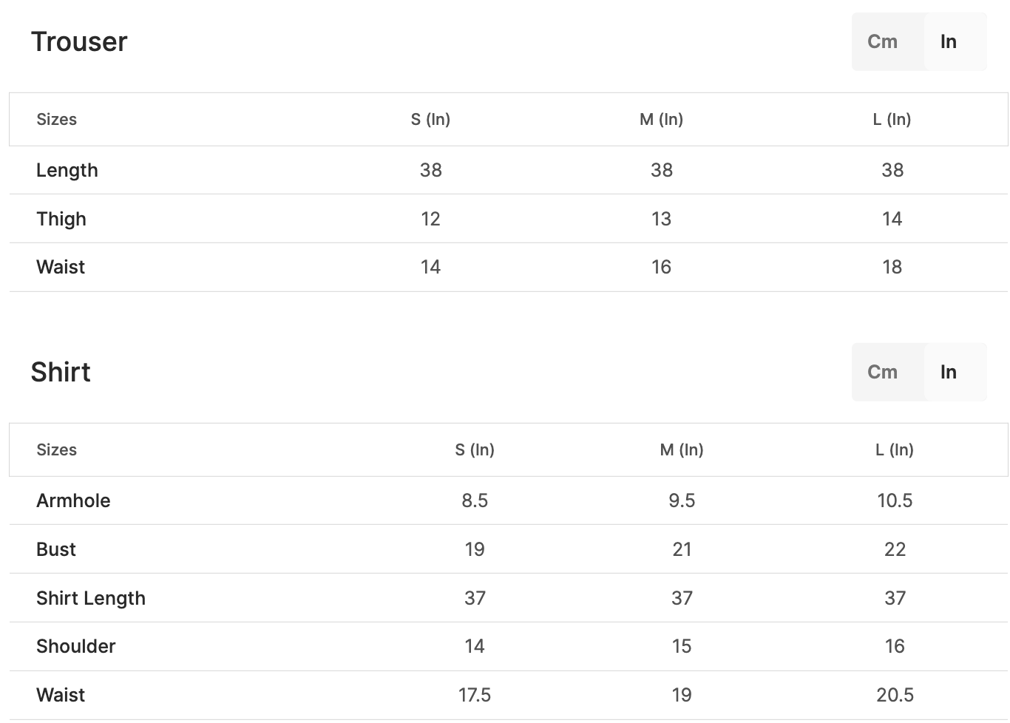
Task: Click Trouser S (In) column header
Action: (430, 120)
